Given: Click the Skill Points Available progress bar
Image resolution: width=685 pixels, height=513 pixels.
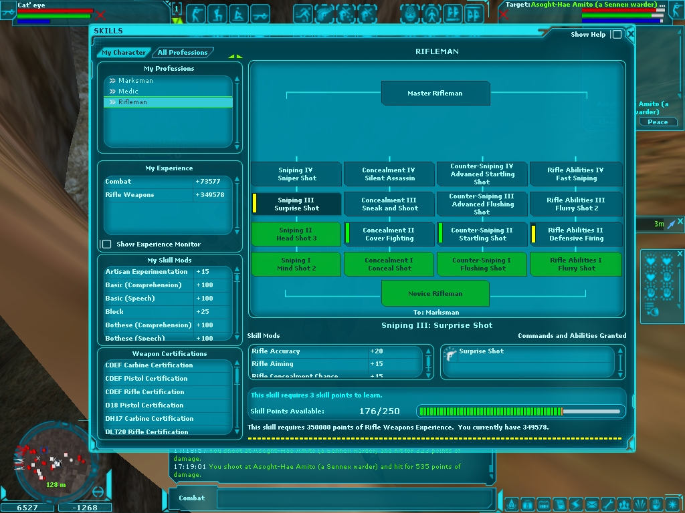Looking at the screenshot, I should [x=520, y=411].
